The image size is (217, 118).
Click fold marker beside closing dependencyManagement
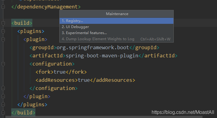3,6
